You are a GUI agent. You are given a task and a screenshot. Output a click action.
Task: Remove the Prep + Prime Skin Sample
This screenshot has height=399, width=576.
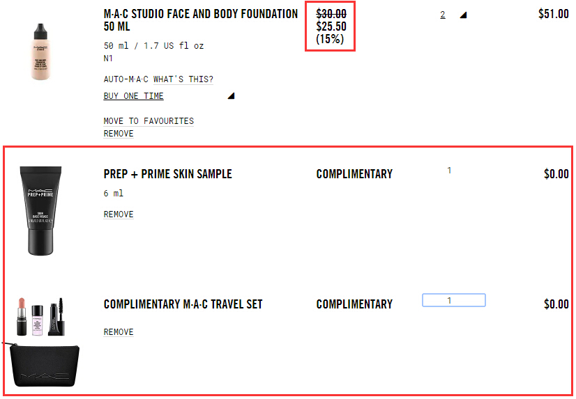coord(119,214)
